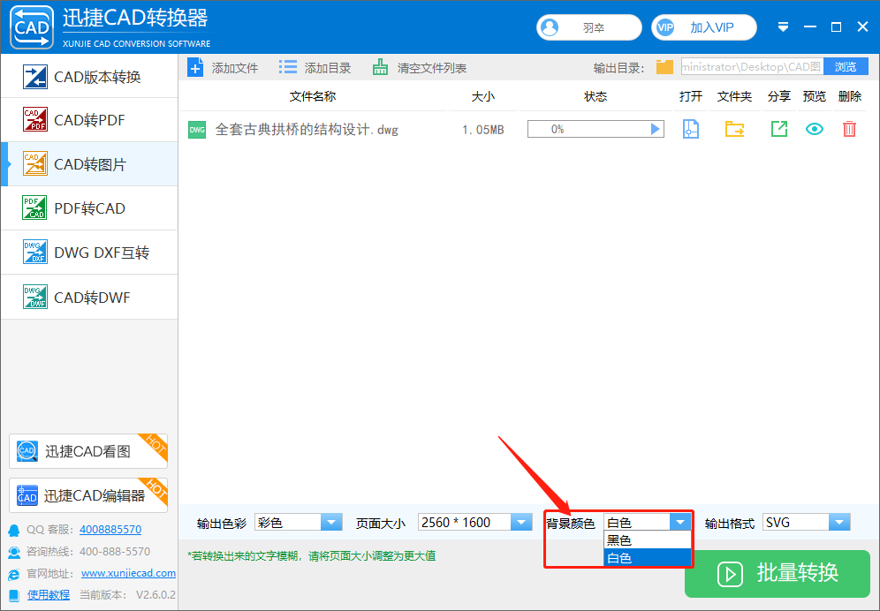Click the 官网地址 browser icon
This screenshot has height=611, width=880.
click(x=14, y=574)
